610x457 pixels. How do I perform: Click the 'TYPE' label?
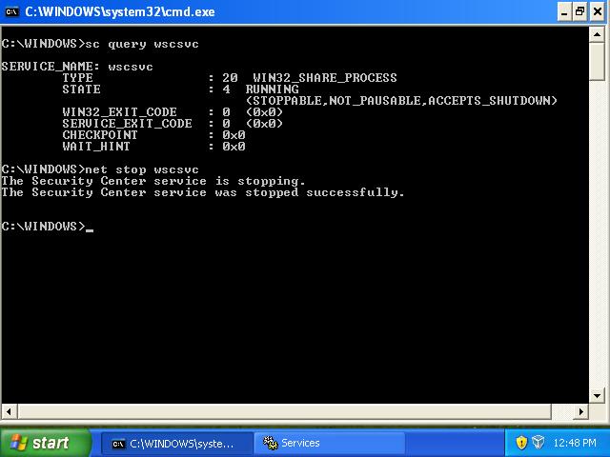tap(77, 78)
